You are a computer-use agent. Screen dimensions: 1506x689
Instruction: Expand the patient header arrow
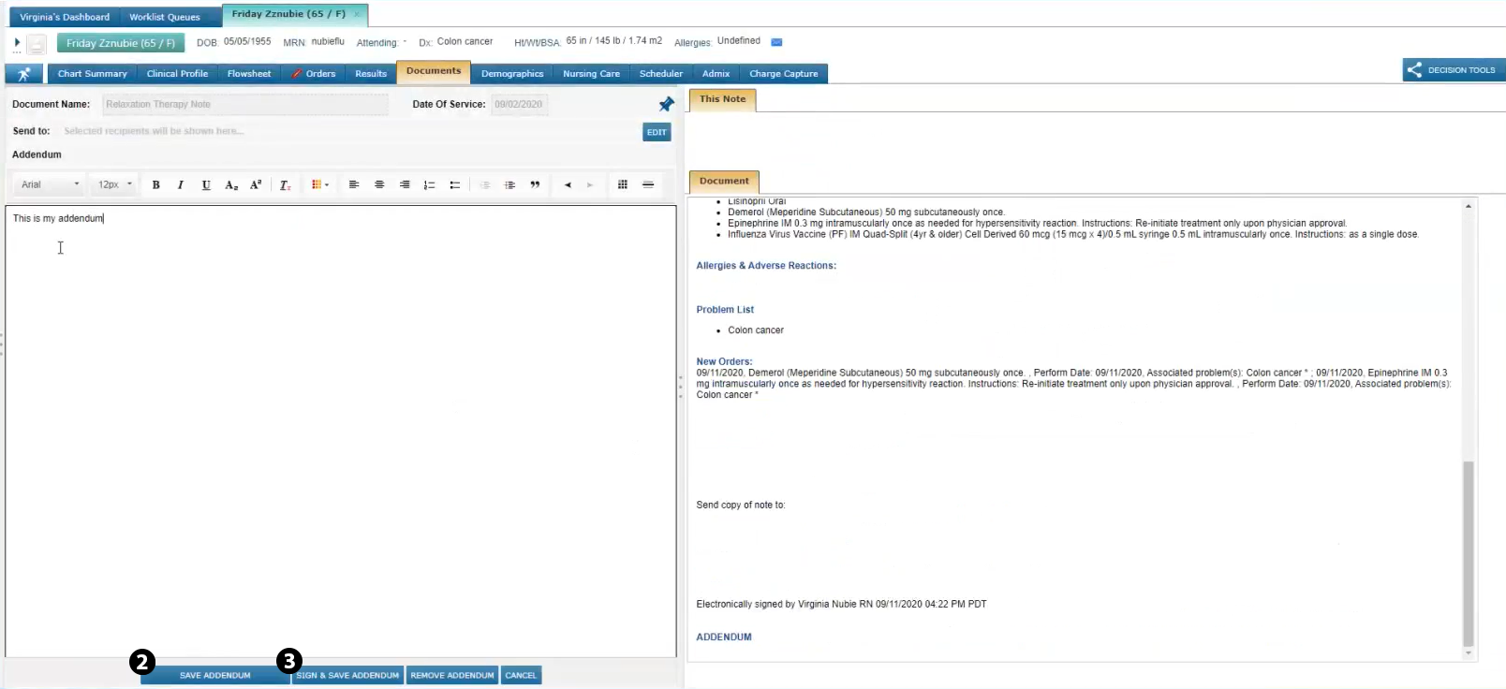tap(17, 43)
